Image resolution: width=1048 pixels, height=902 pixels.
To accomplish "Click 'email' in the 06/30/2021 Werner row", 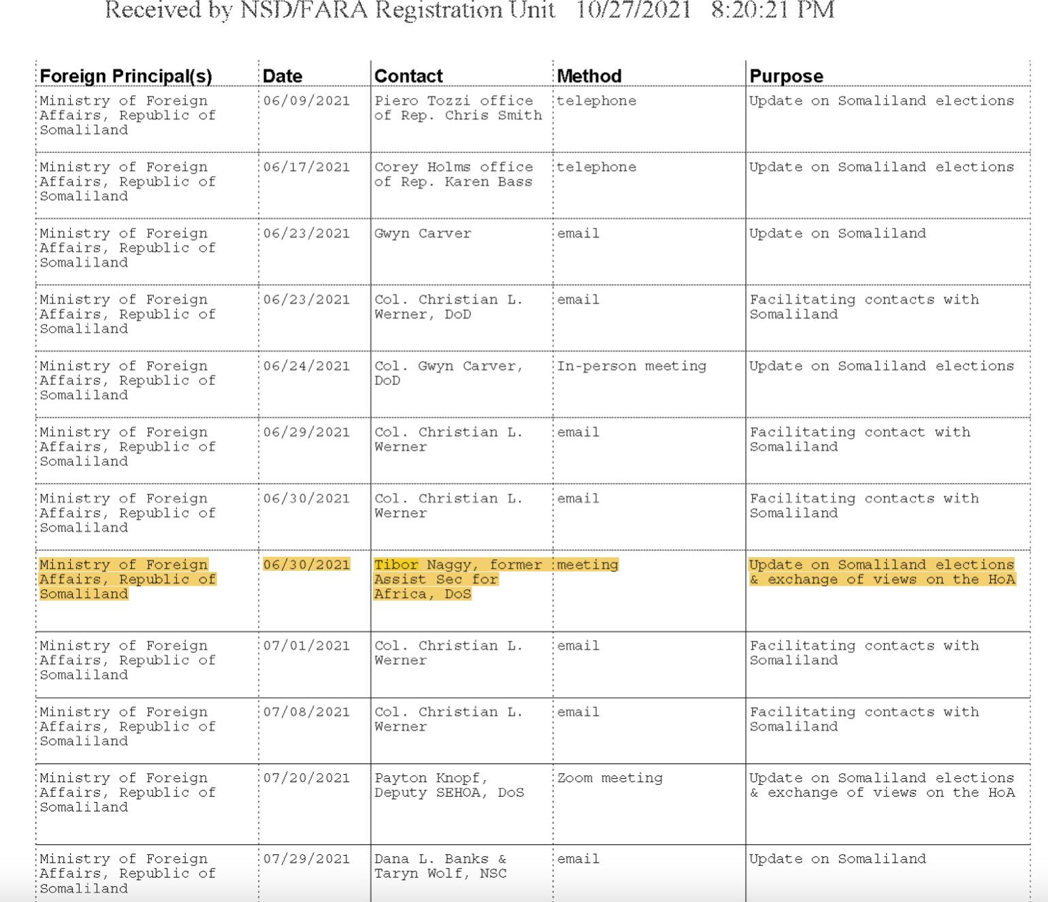I will 578,499.
